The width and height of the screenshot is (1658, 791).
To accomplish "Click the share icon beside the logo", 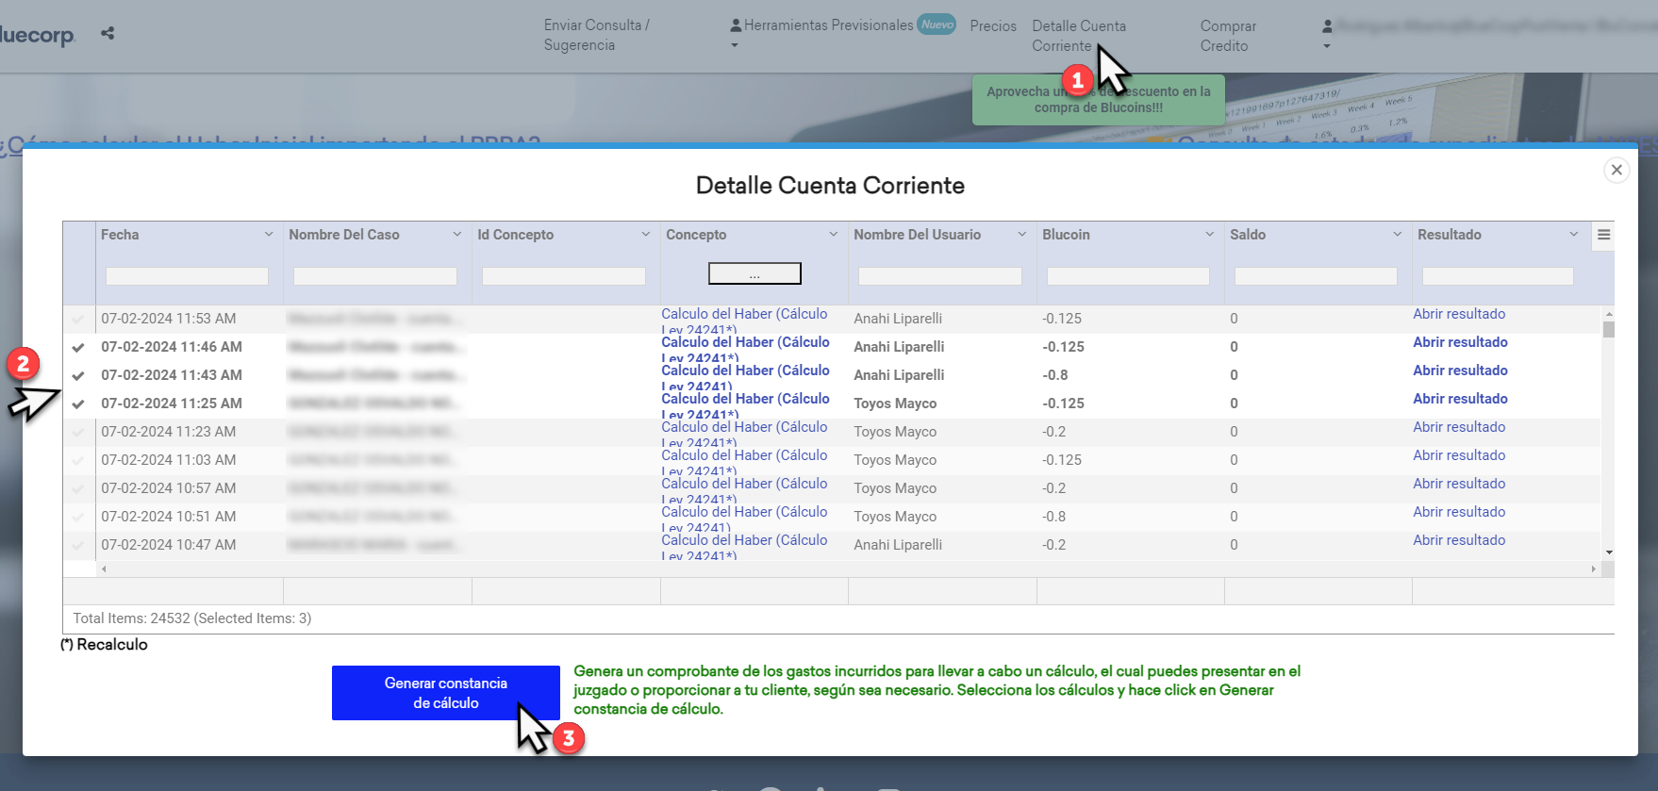I will click(108, 33).
